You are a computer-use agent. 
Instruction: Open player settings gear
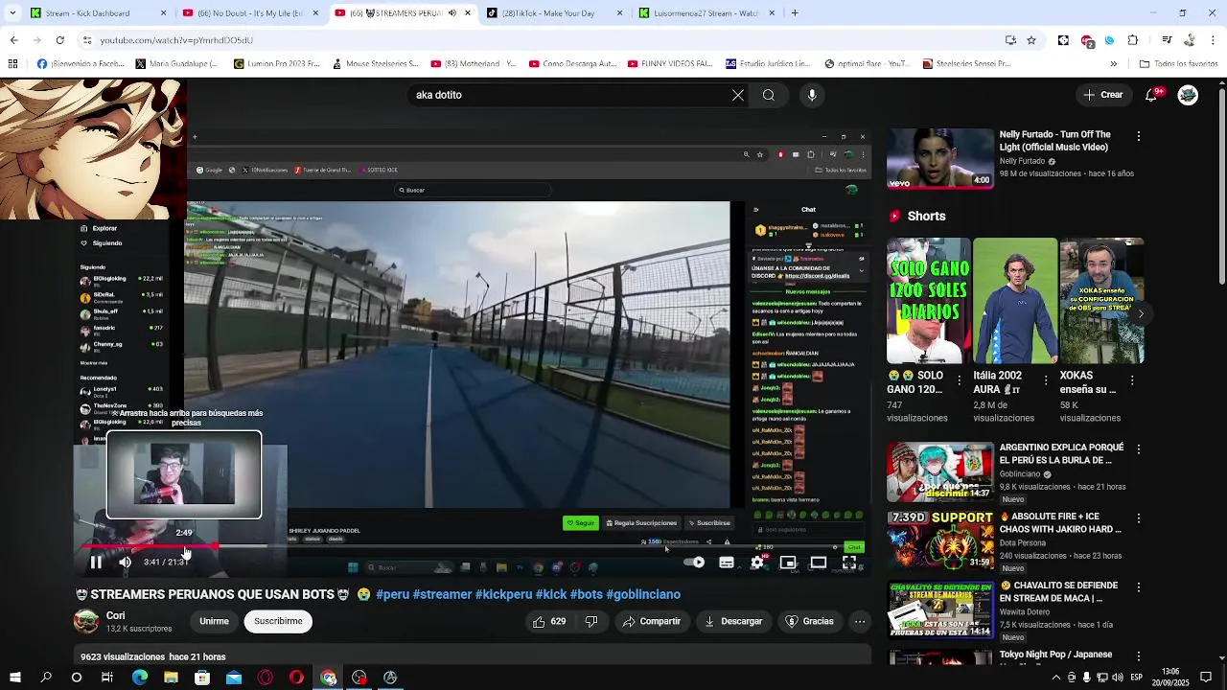(x=757, y=563)
